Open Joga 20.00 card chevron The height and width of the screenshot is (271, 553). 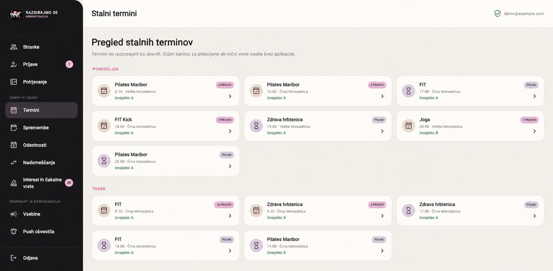pos(534,131)
